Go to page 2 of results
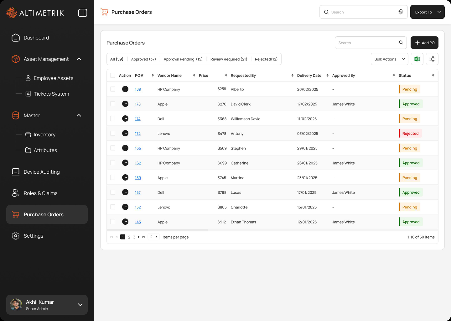Screen dimensions: 451x321 click(x=129, y=237)
